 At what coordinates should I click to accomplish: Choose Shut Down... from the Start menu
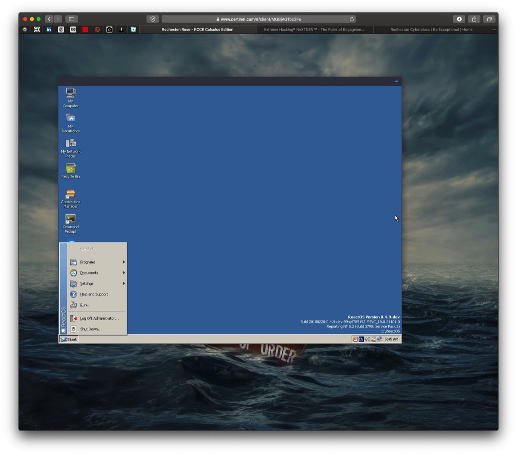click(97, 329)
